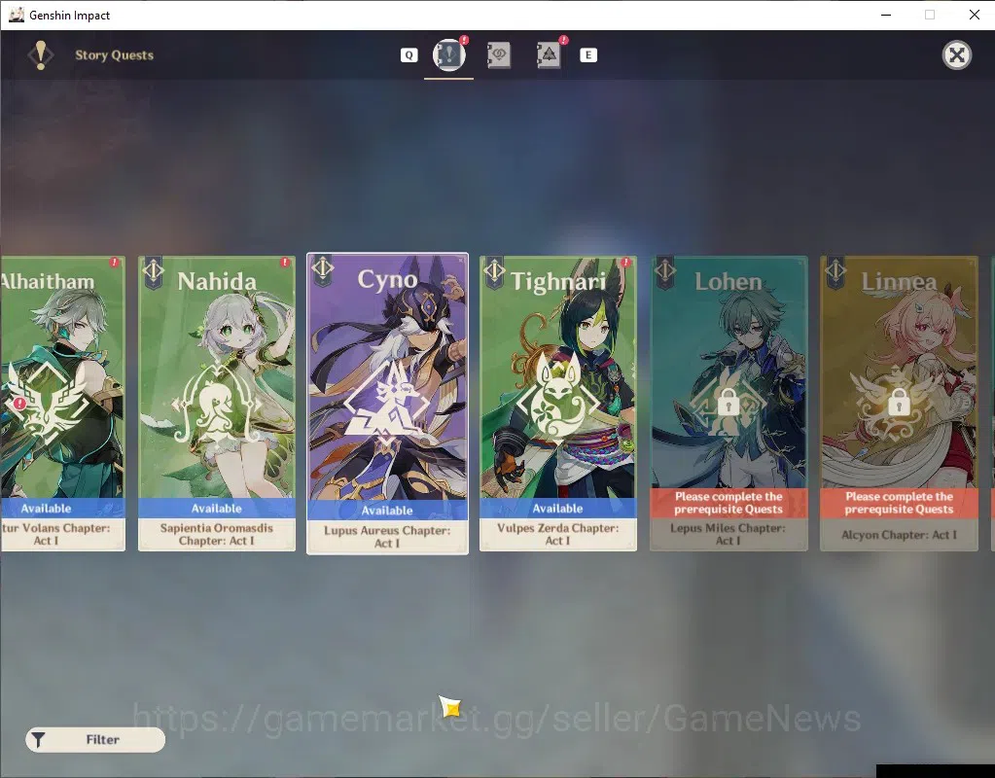The image size is (995, 778).
Task: Click the Genshin Impact window title icon
Action: point(17,15)
